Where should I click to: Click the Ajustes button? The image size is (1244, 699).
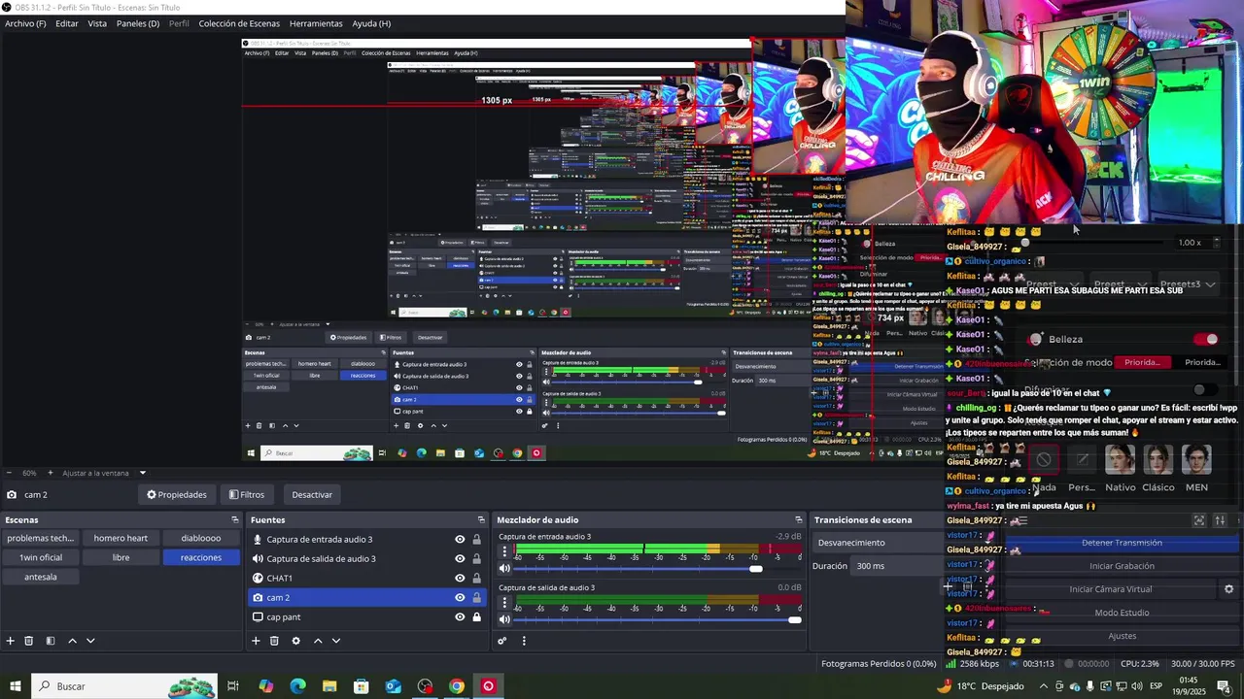click(1122, 636)
